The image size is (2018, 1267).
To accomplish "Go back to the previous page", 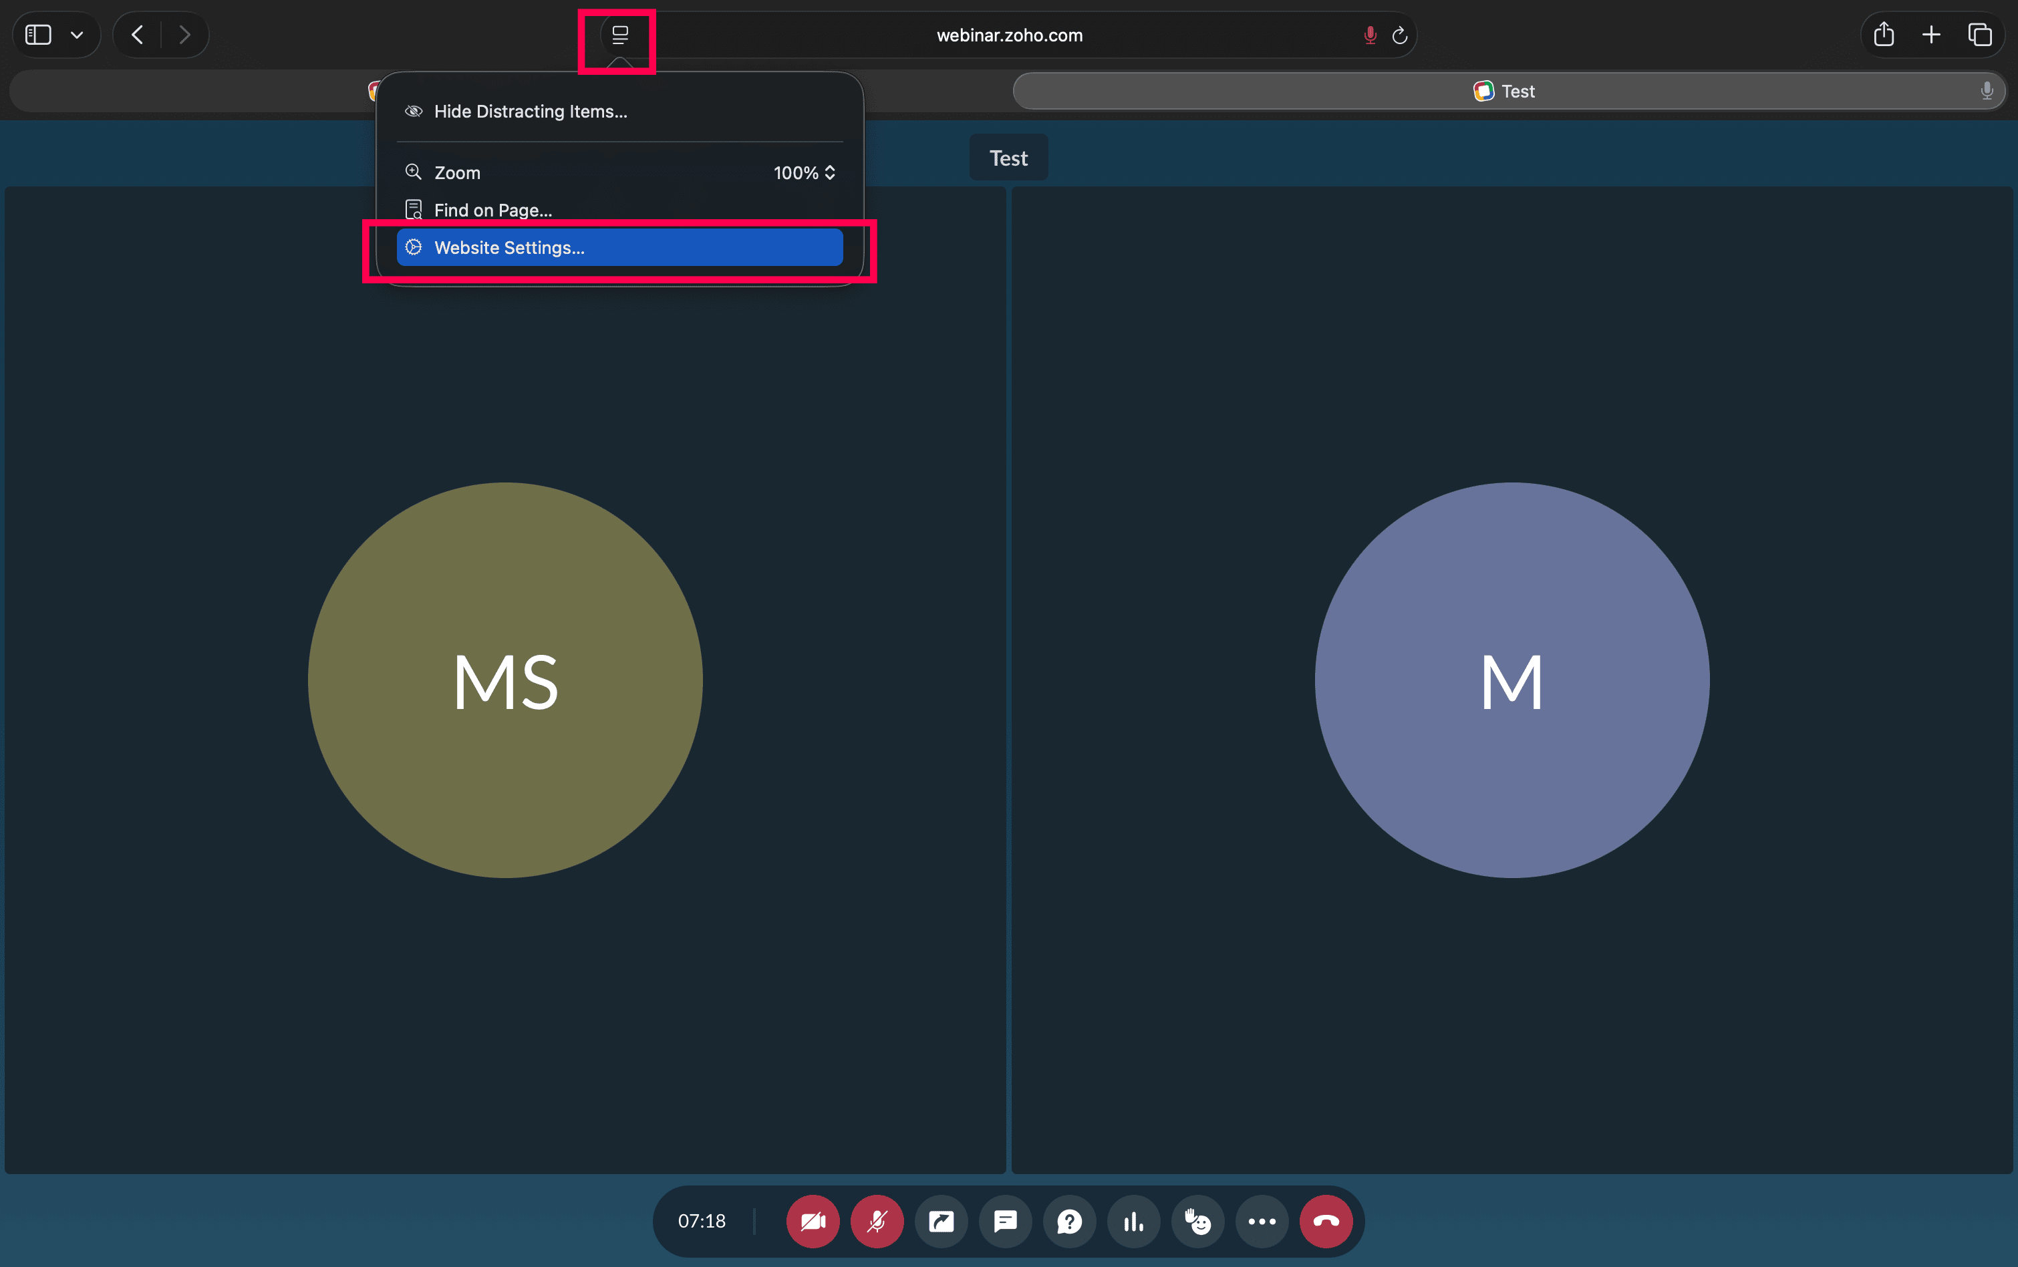I will (x=138, y=34).
